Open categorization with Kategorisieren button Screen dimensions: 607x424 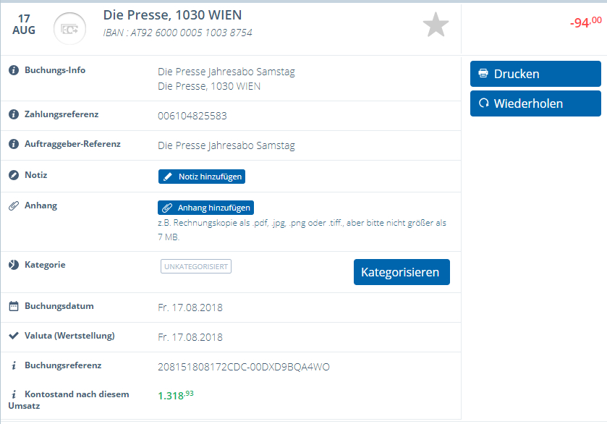[402, 272]
